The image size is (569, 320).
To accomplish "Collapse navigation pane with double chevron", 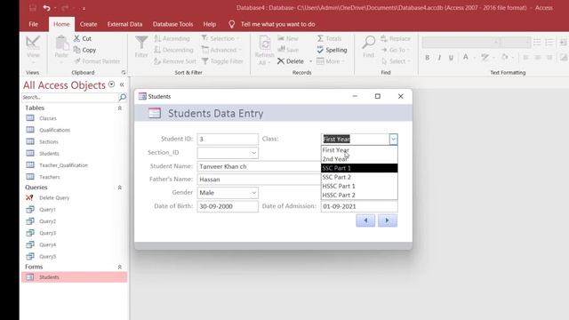I will [x=122, y=84].
